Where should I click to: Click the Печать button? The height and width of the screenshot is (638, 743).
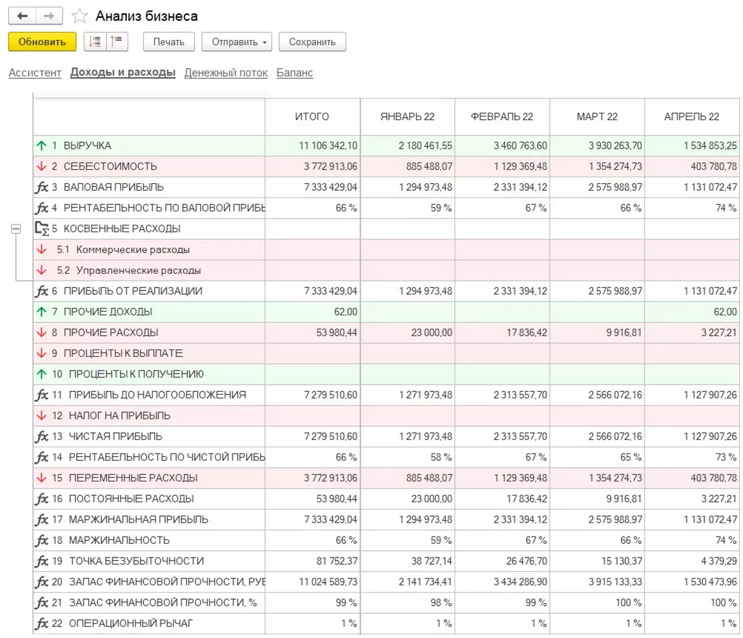tap(169, 42)
